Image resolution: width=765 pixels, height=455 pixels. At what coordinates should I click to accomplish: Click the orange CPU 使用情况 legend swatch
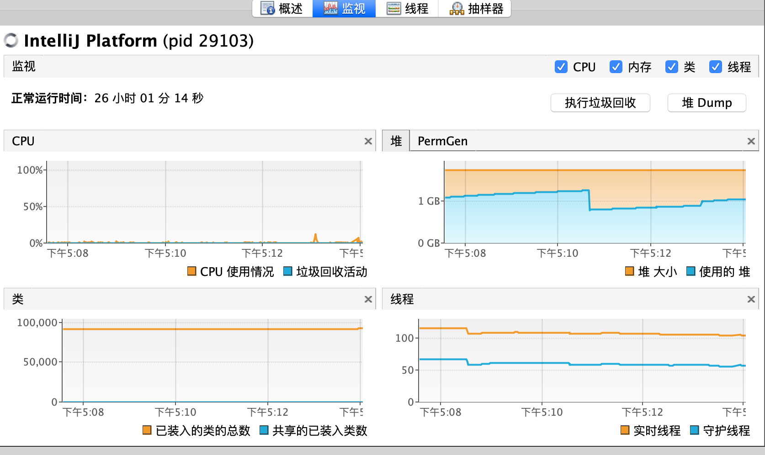[192, 271]
